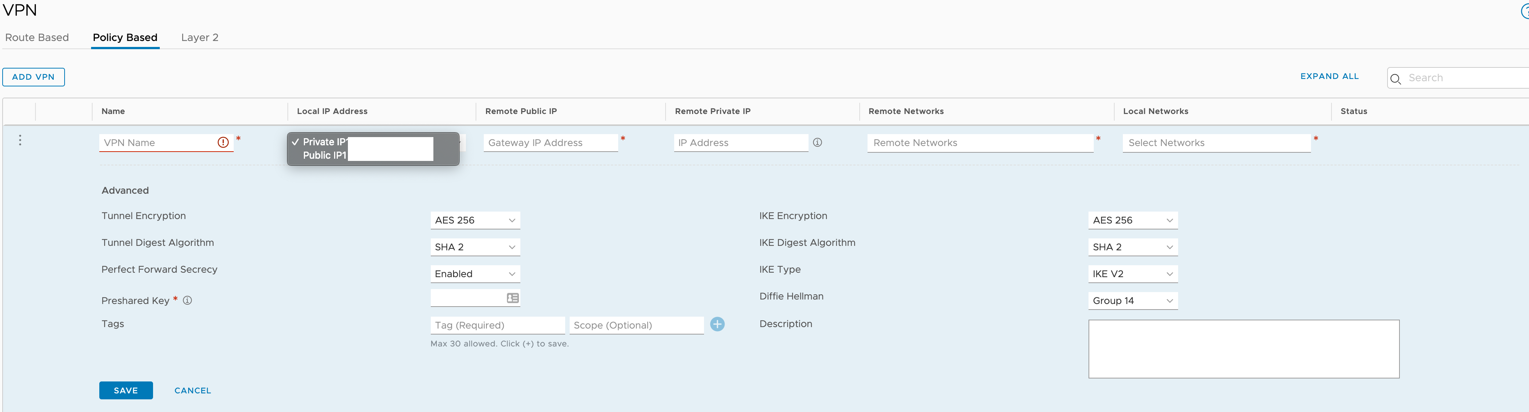This screenshot has height=412, width=1529.
Task: Click the three-dot row actions menu icon
Action: [x=20, y=140]
